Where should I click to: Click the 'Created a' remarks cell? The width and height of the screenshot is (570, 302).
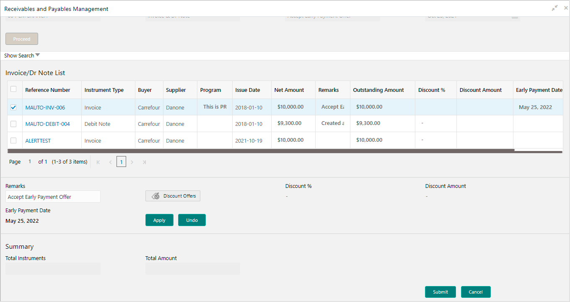click(333, 123)
